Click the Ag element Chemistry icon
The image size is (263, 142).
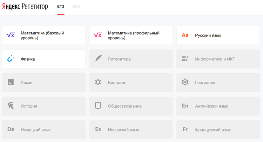click(11, 82)
